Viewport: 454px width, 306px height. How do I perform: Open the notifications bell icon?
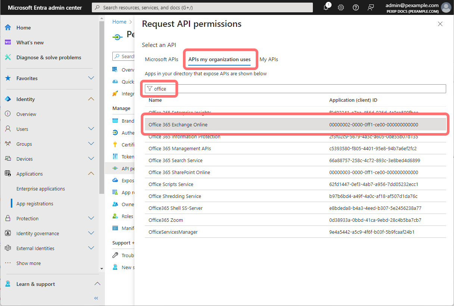pos(326,7)
